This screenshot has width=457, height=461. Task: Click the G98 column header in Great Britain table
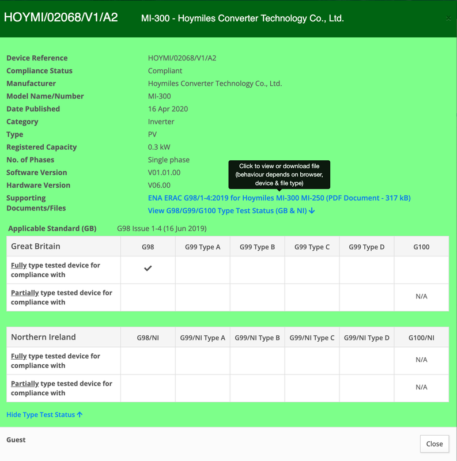tap(148, 247)
